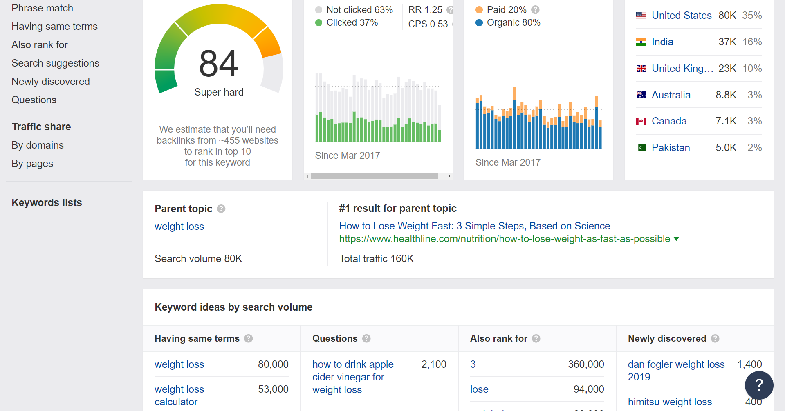
Task: Open Traffic share By domains
Action: pyautogui.click(x=37, y=145)
